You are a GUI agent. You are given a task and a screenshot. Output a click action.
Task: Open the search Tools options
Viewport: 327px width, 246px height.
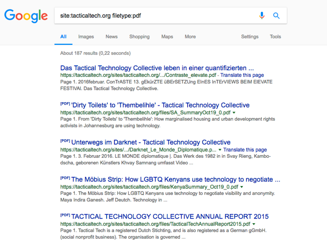tap(275, 37)
